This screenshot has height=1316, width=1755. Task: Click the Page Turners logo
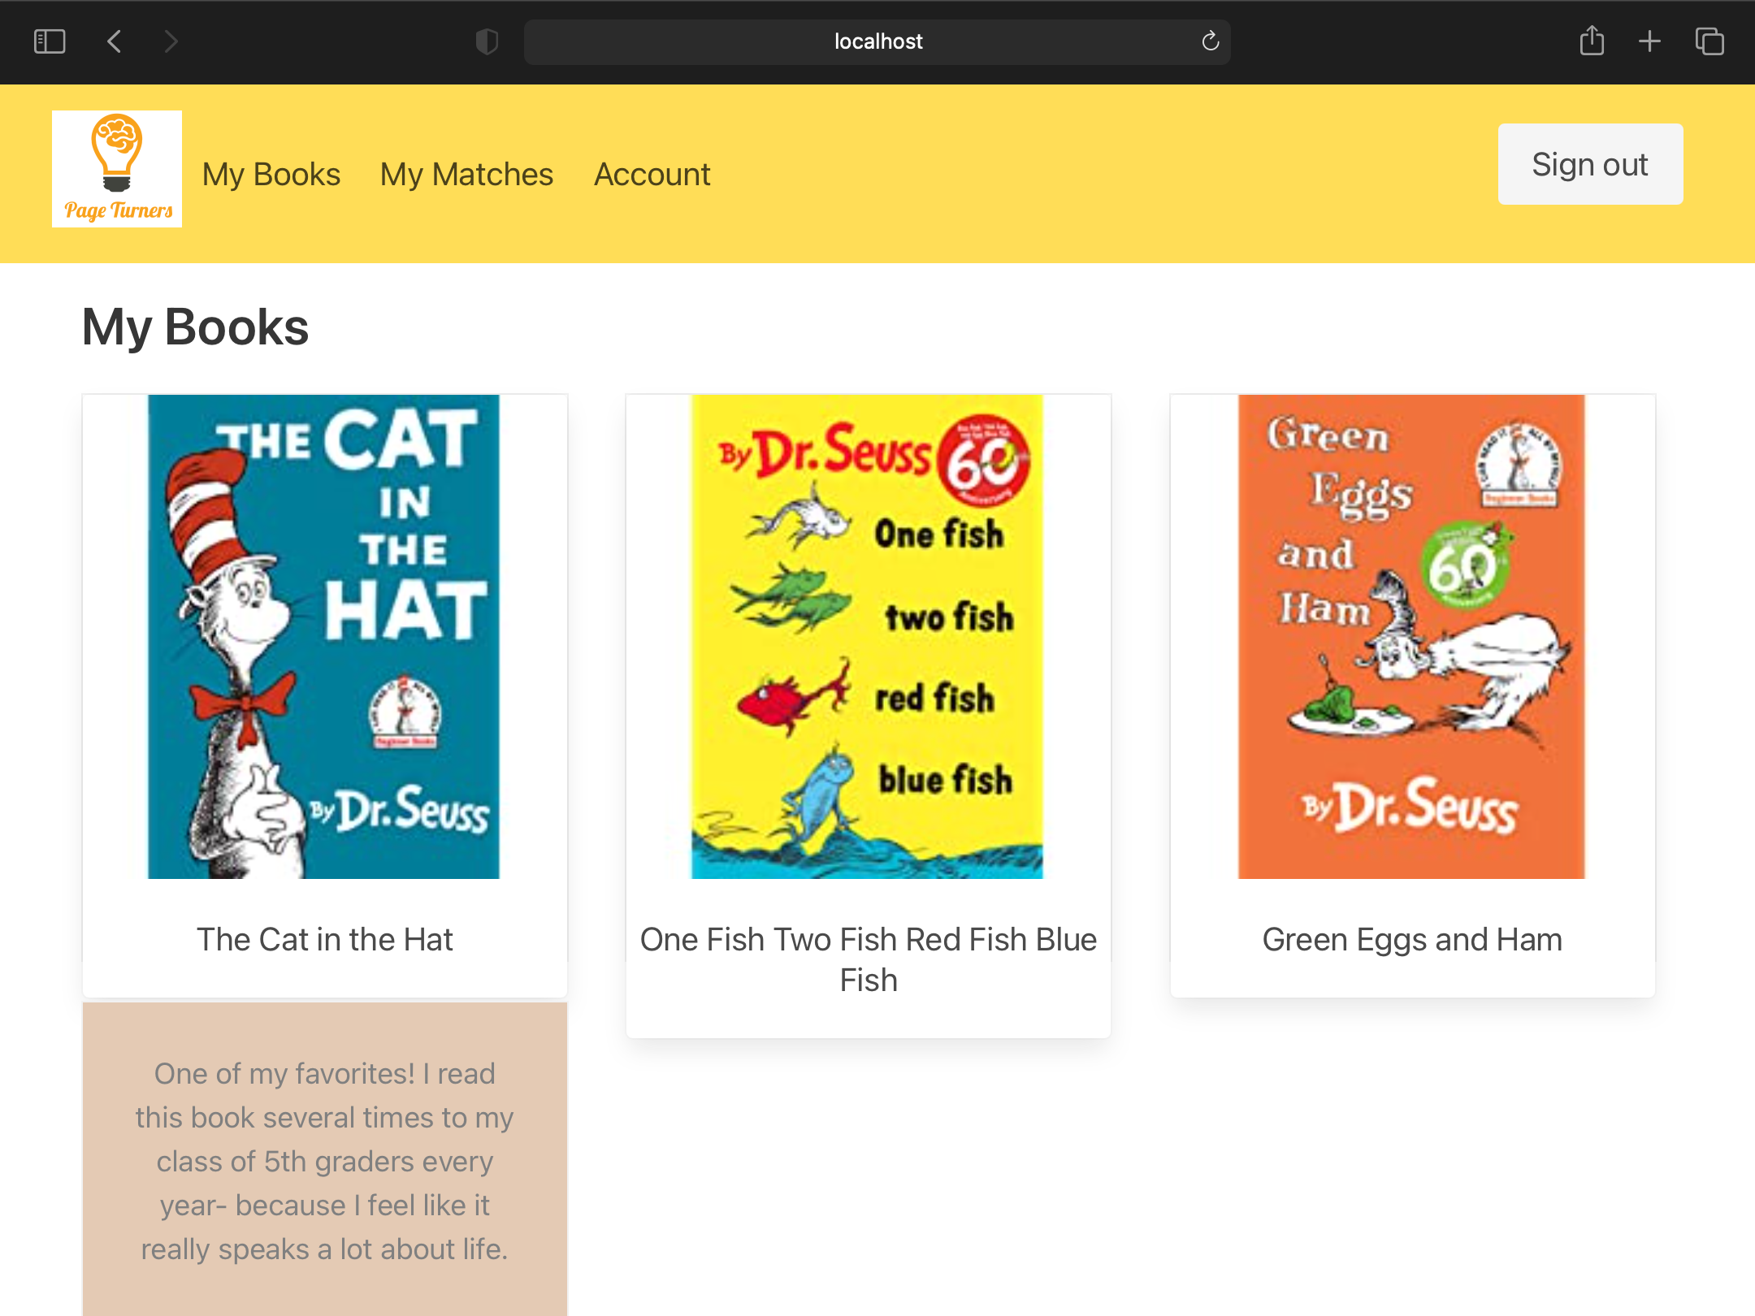coord(117,169)
